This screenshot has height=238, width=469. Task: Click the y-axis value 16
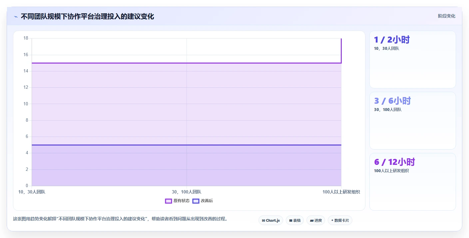(26, 55)
